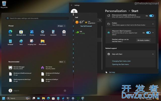This screenshot has height=101, width=161.
Task: Click the VIX stock widget
Action: 80,33
